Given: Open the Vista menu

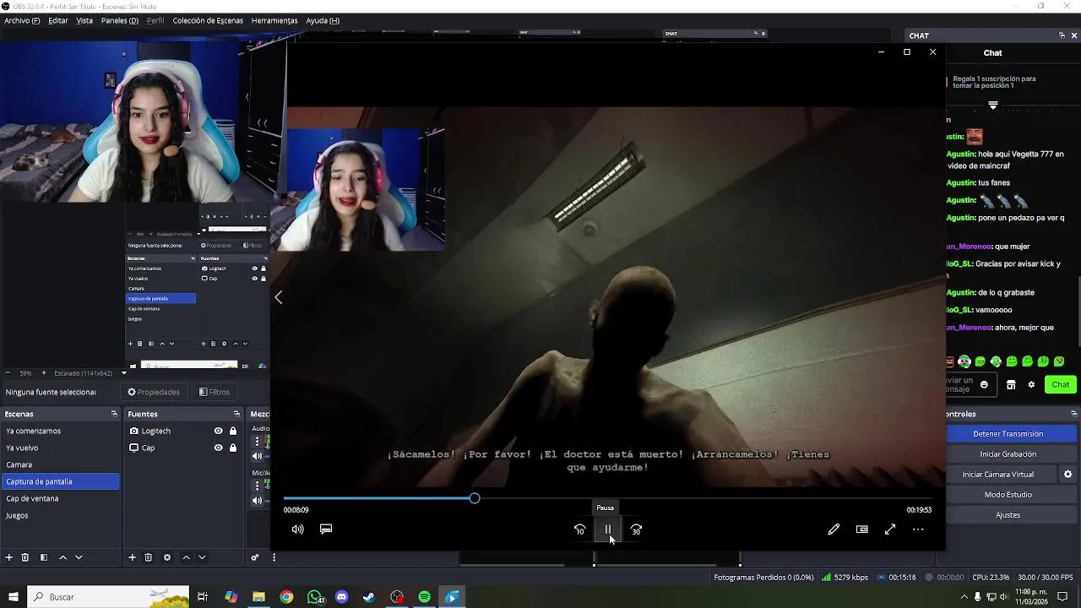Looking at the screenshot, I should click(84, 20).
